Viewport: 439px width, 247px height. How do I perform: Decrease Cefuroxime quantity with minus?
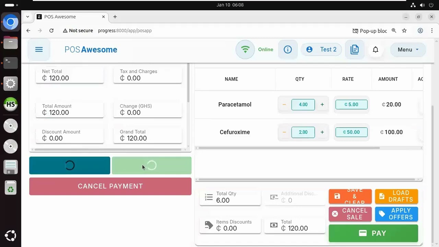pyautogui.click(x=284, y=132)
